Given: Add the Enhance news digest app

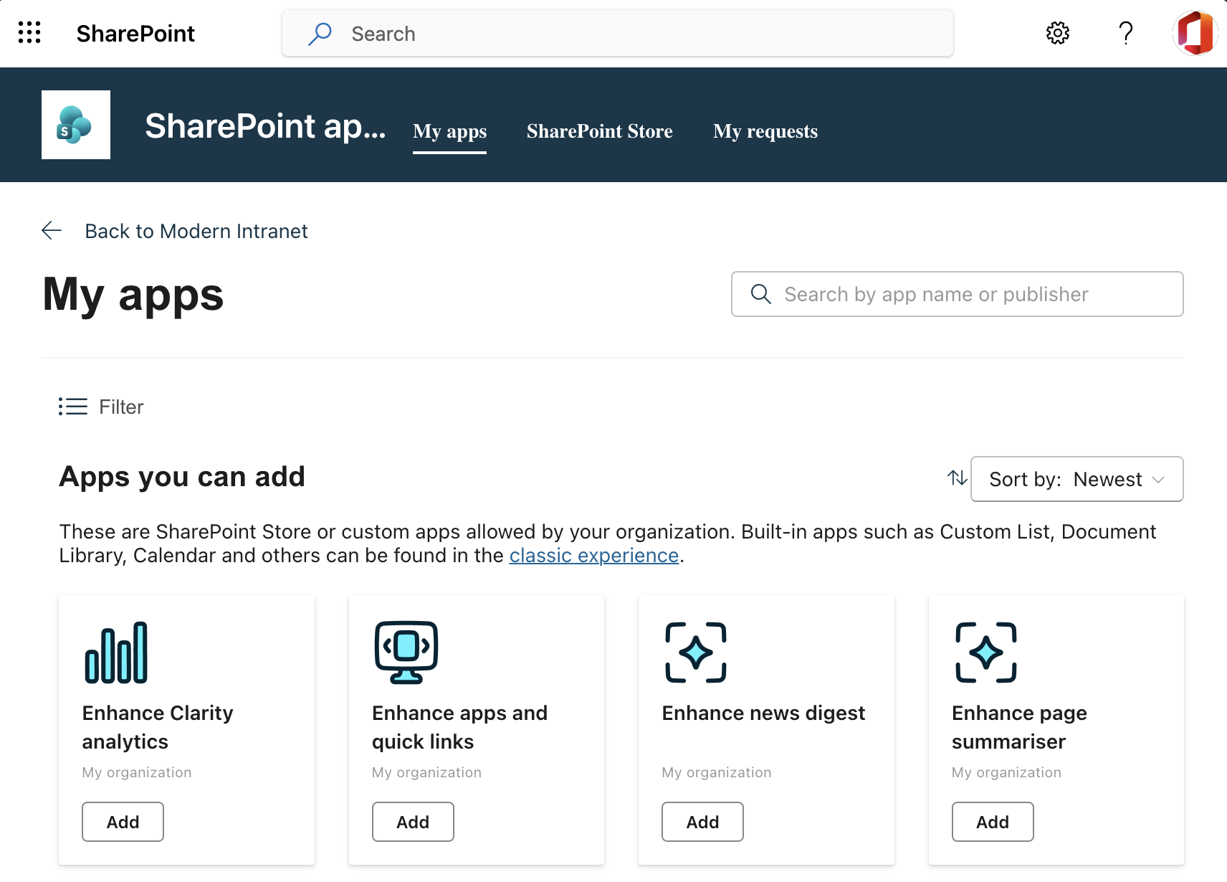Looking at the screenshot, I should [702, 822].
